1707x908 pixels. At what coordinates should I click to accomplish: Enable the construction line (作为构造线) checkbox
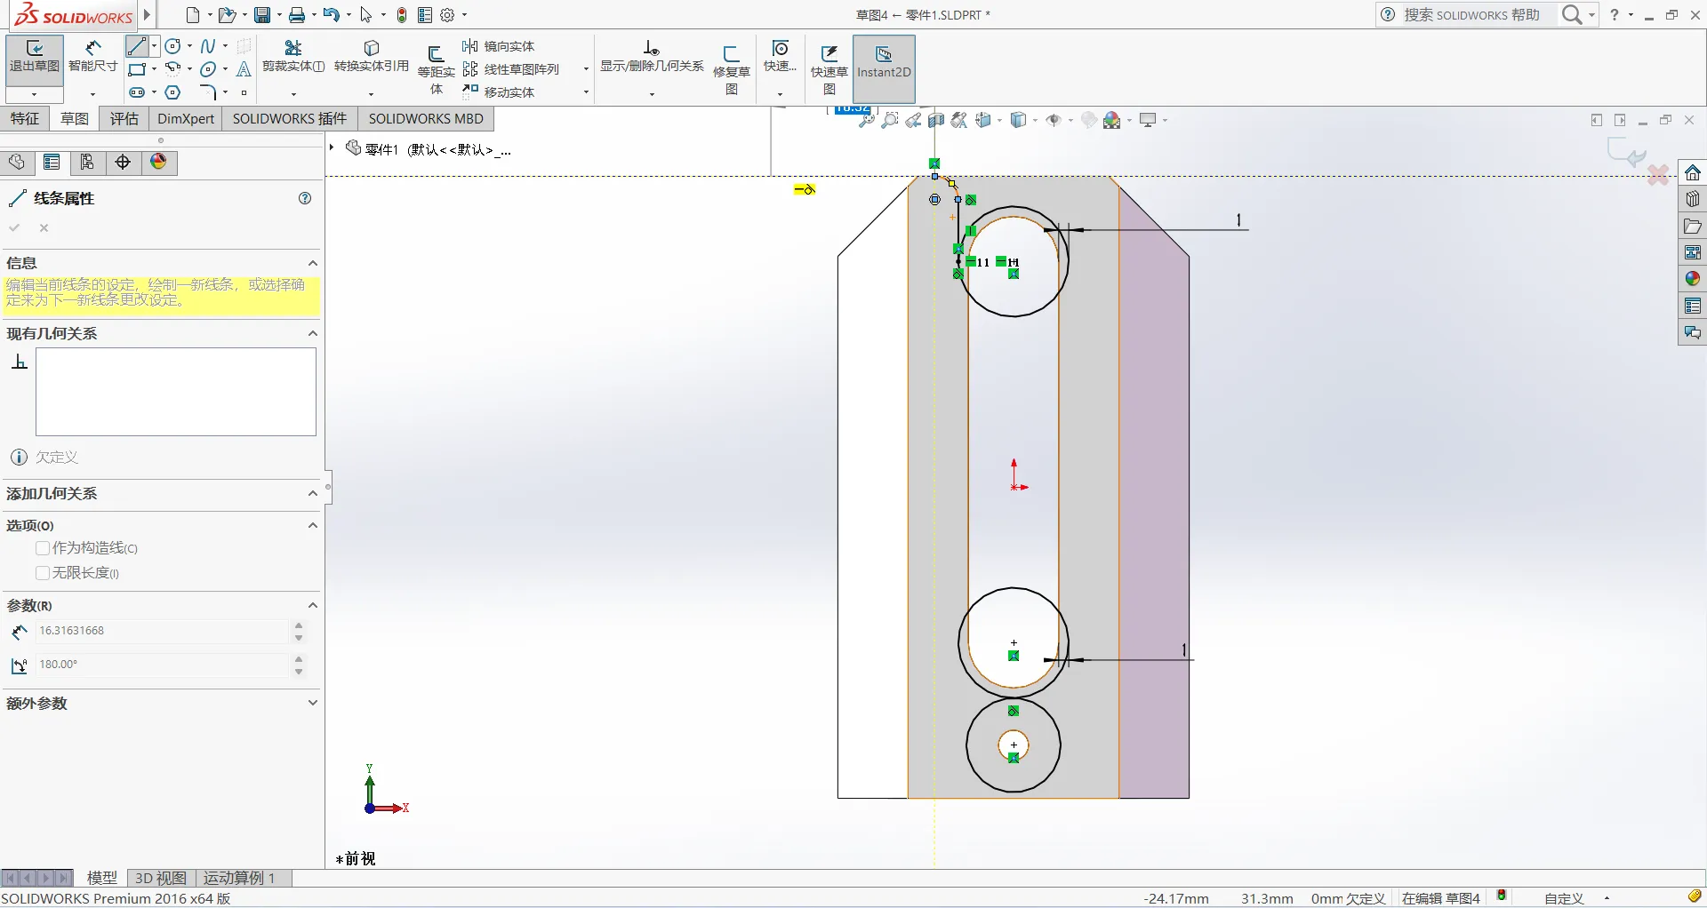click(43, 548)
